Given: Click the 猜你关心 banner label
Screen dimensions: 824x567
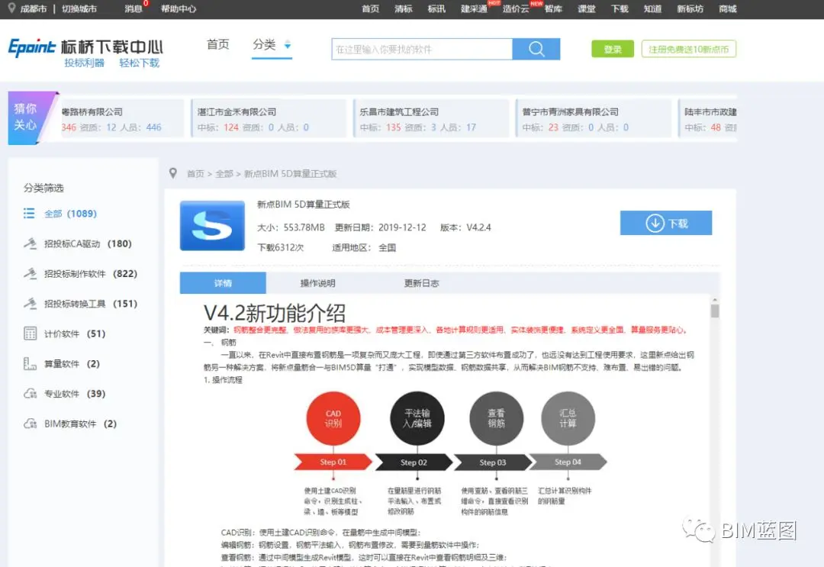Looking at the screenshot, I should click(x=25, y=117).
